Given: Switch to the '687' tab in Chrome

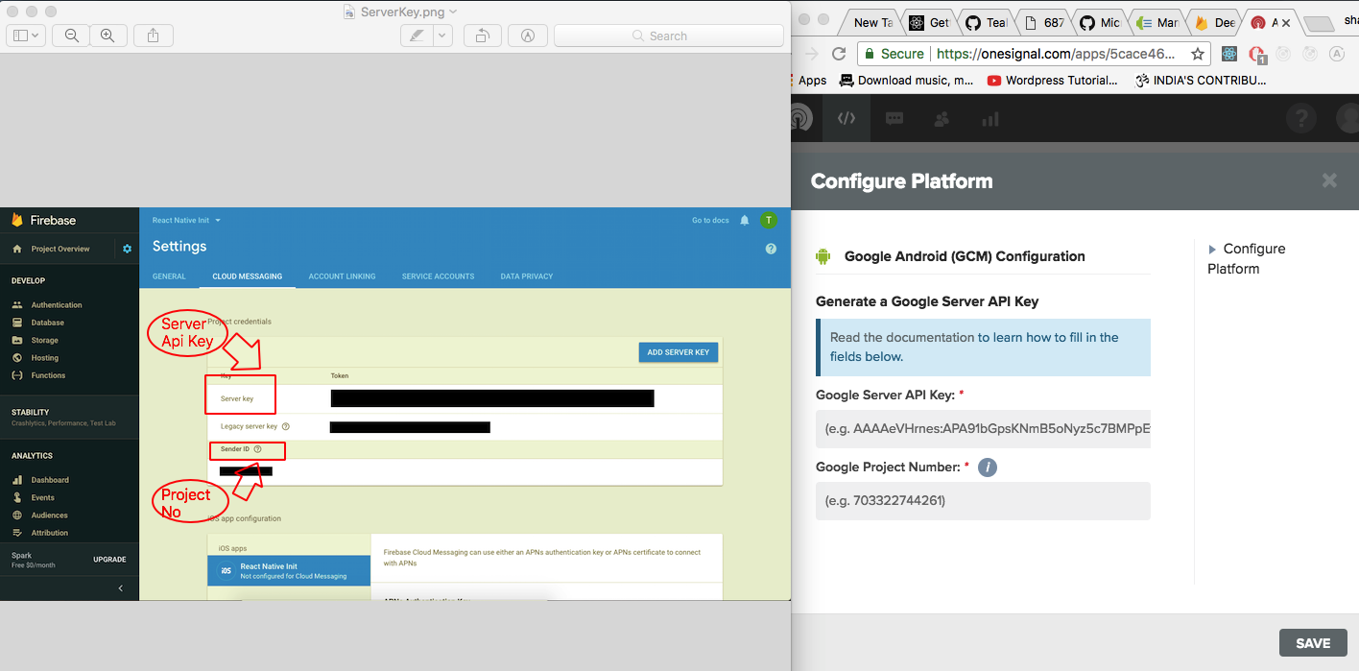Looking at the screenshot, I should (1044, 22).
